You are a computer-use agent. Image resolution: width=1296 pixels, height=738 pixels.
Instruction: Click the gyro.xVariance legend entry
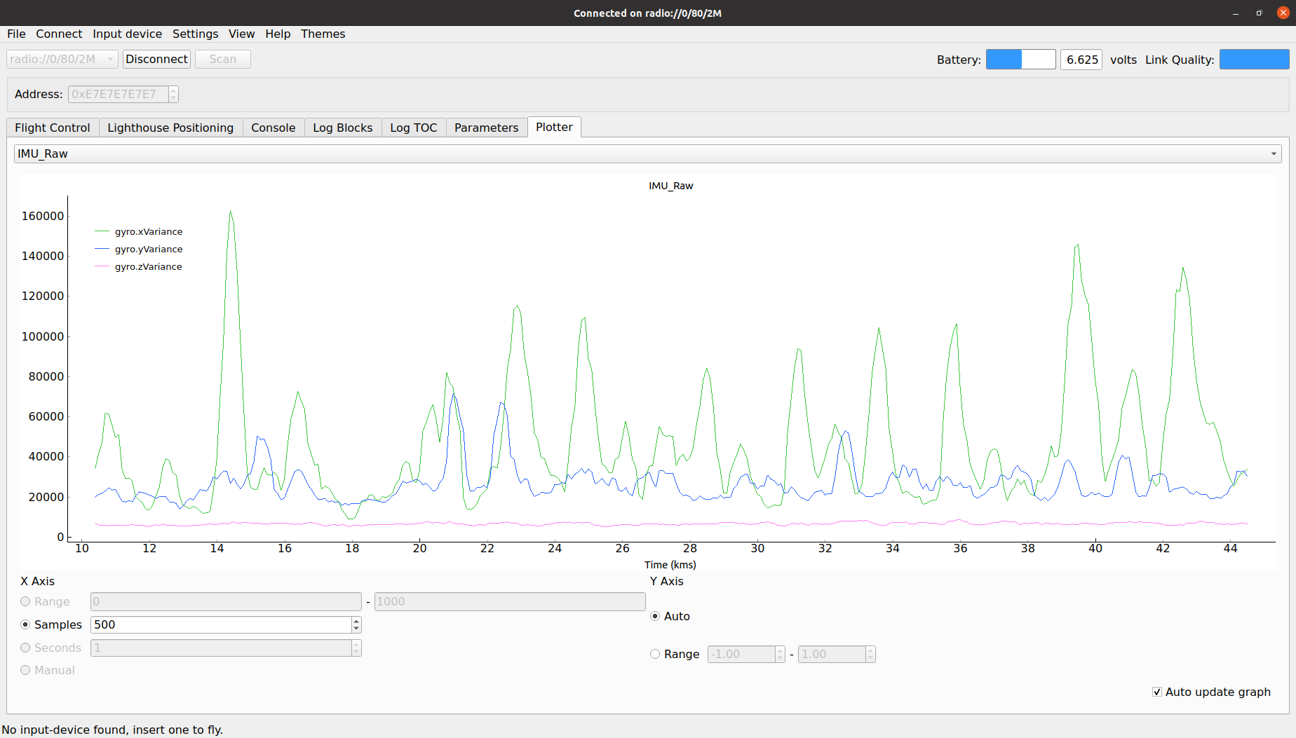tap(148, 231)
